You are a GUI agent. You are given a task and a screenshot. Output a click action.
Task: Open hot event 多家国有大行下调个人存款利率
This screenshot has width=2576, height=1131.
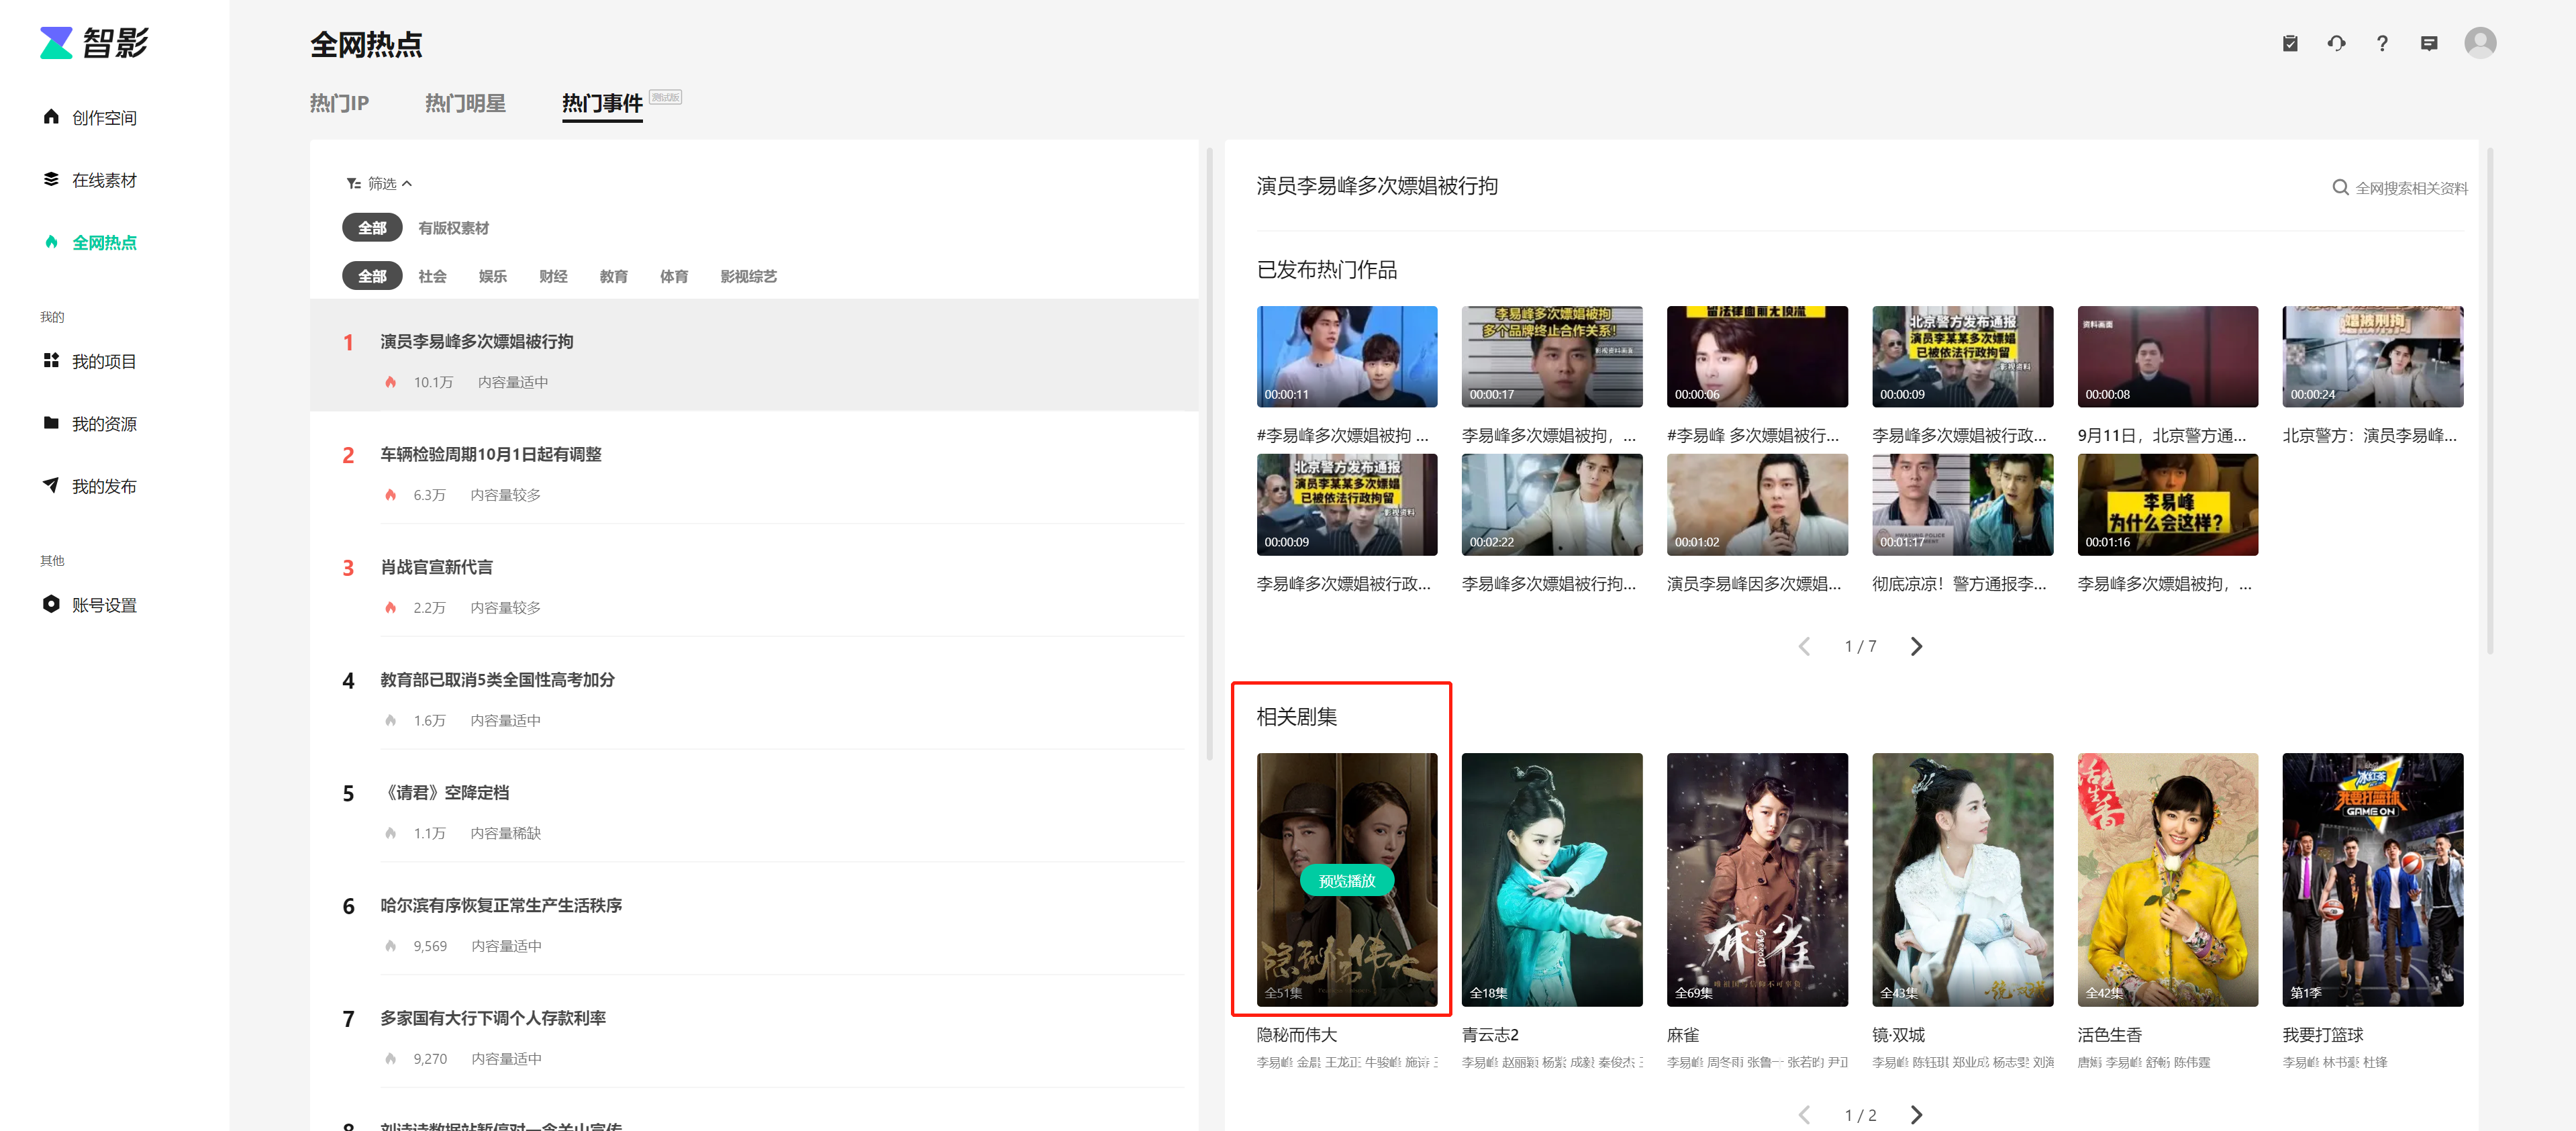click(754, 1032)
